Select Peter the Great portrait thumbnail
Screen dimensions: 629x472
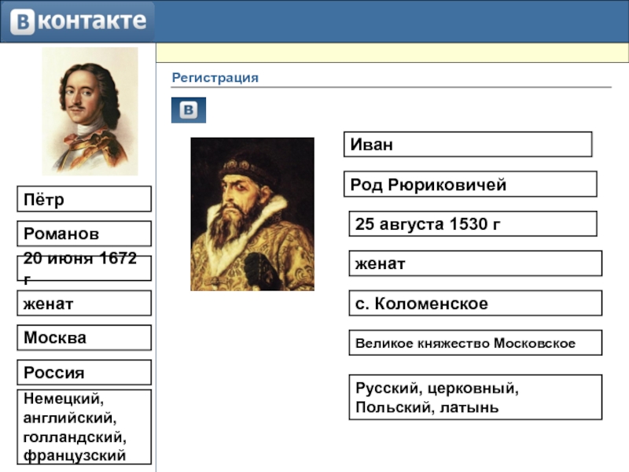(90, 111)
